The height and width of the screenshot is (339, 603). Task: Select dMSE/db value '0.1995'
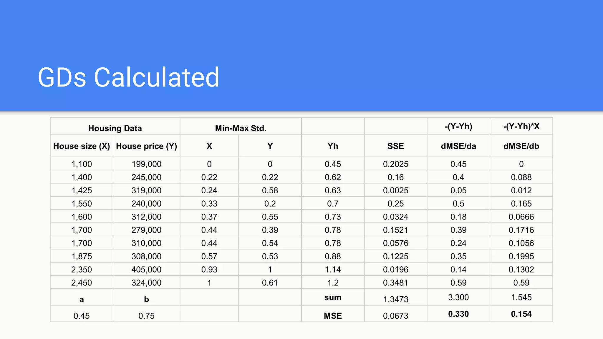click(x=521, y=256)
